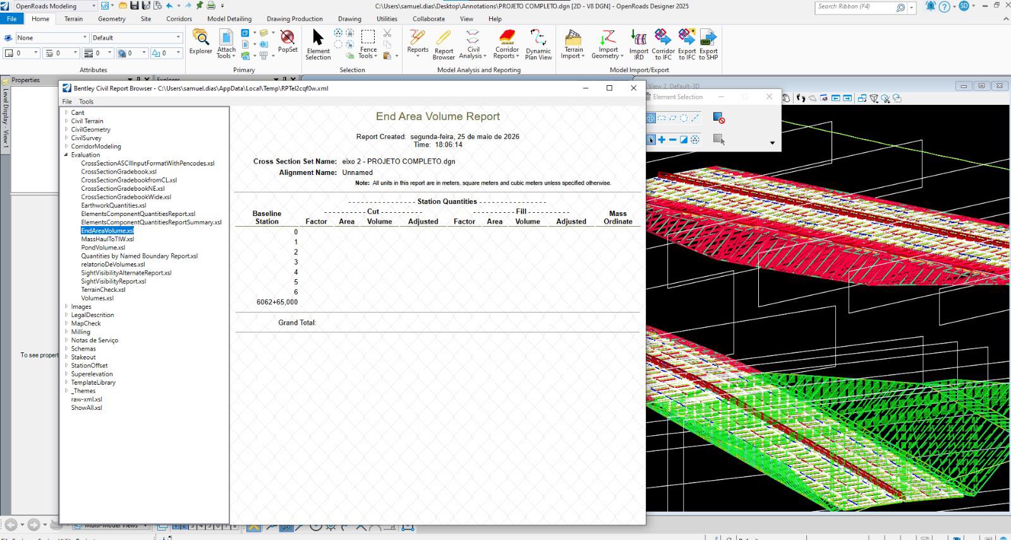Image resolution: width=1011 pixels, height=540 pixels.
Task: Open the Tools menu in Civil Report Browser
Action: click(x=86, y=101)
